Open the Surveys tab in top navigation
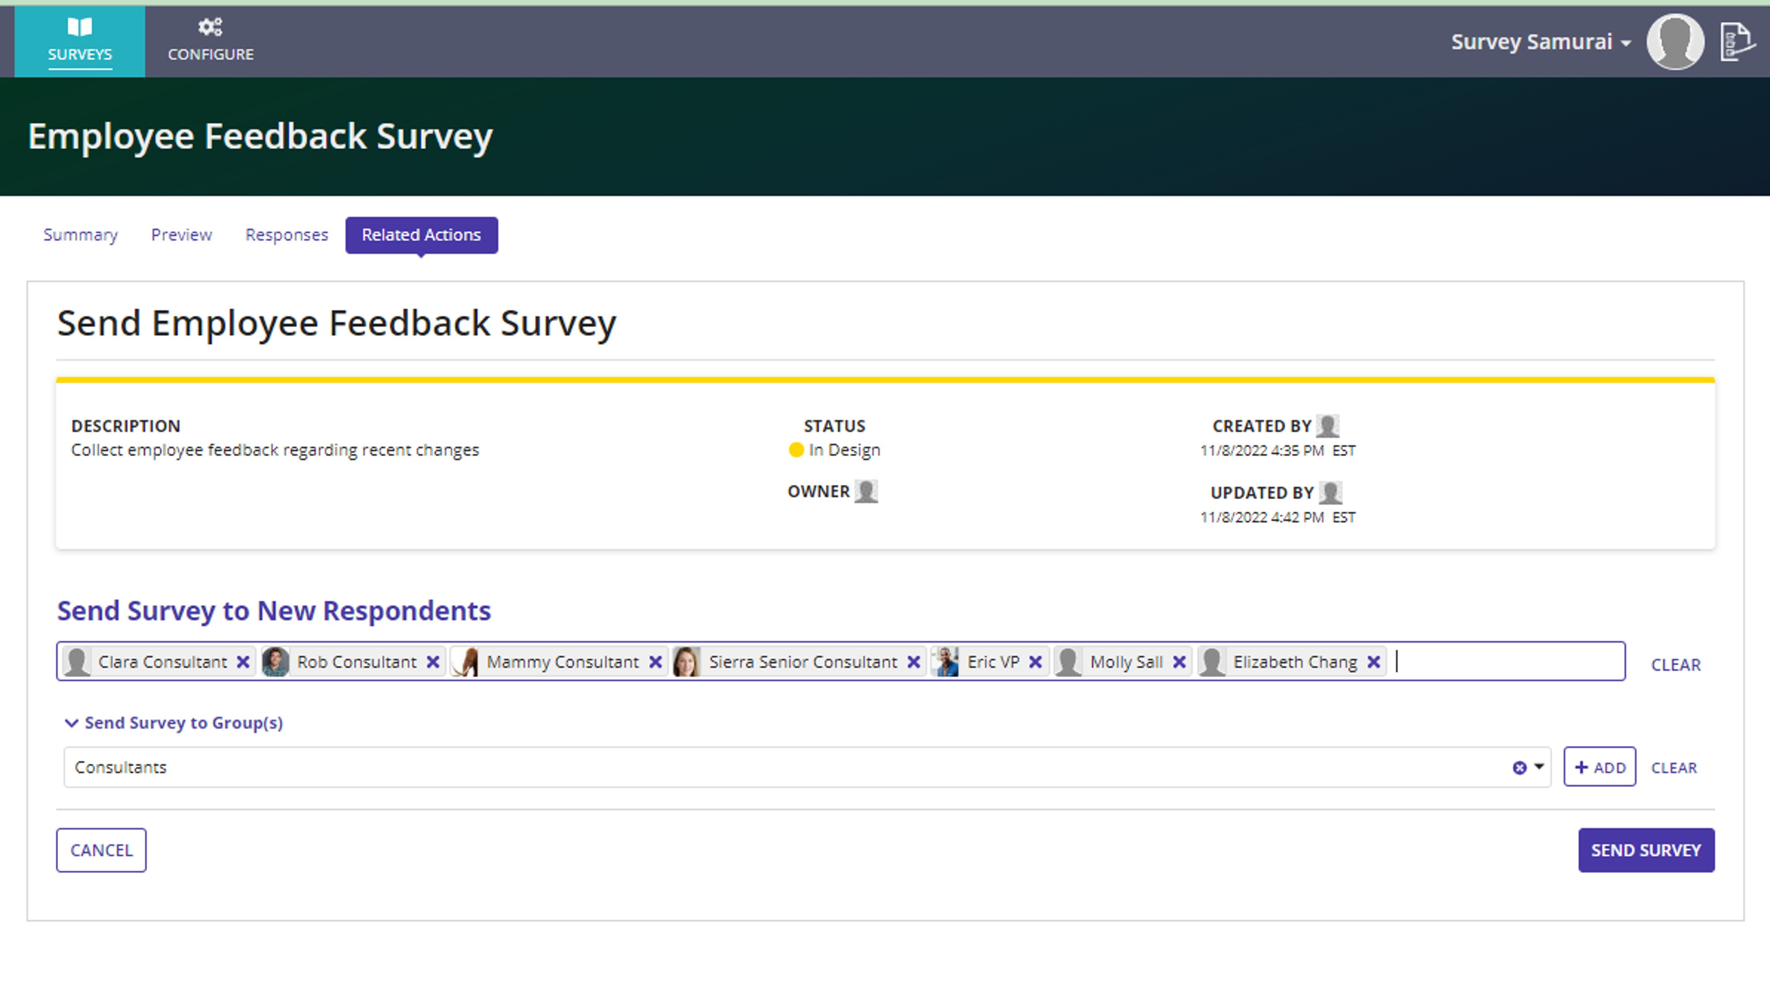The width and height of the screenshot is (1770, 988). click(x=80, y=41)
